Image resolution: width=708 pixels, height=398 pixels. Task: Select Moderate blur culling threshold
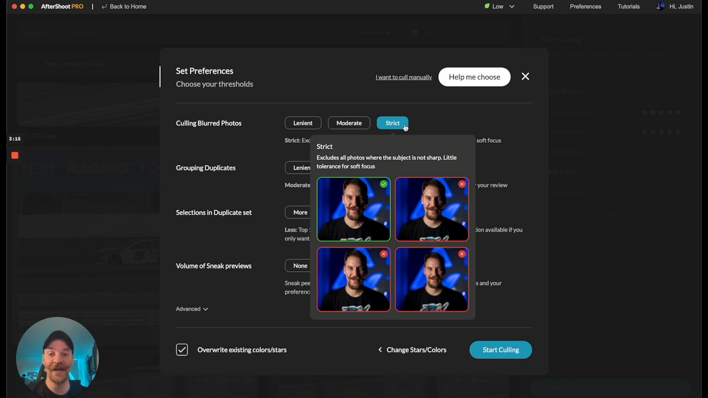(x=348, y=123)
